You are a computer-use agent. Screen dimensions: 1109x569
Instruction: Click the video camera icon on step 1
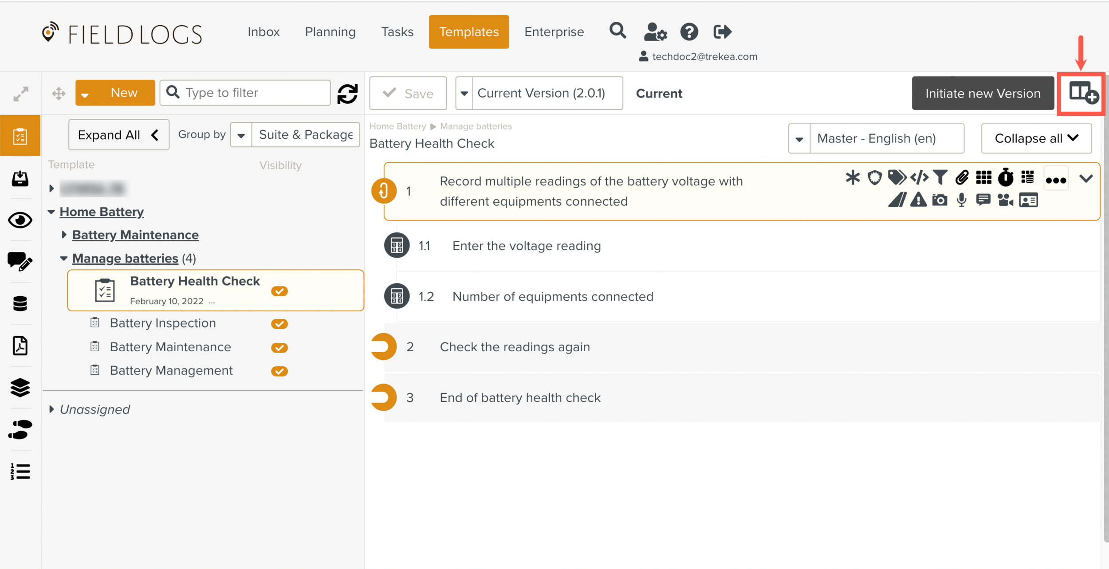tap(1005, 200)
